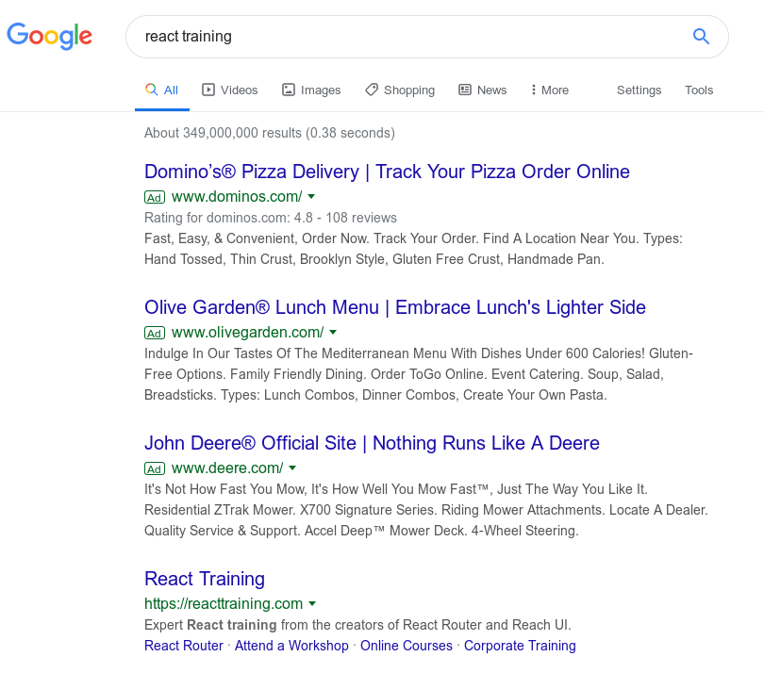
Task: Click the Videos play icon
Action: coord(208,90)
